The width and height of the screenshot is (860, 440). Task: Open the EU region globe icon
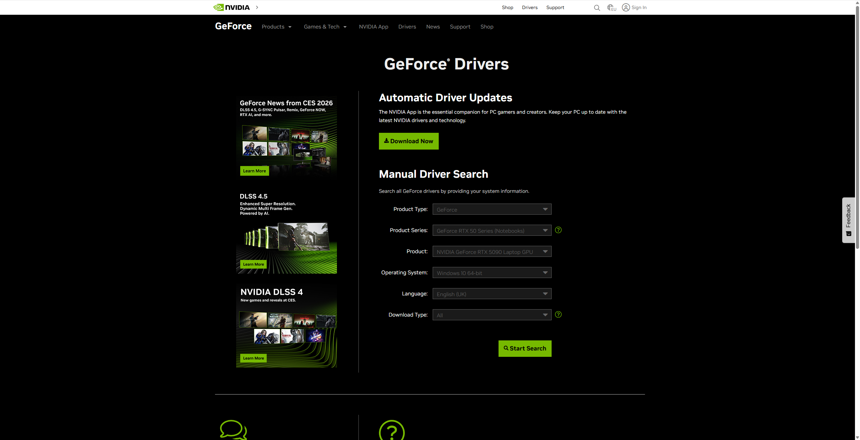pyautogui.click(x=611, y=8)
